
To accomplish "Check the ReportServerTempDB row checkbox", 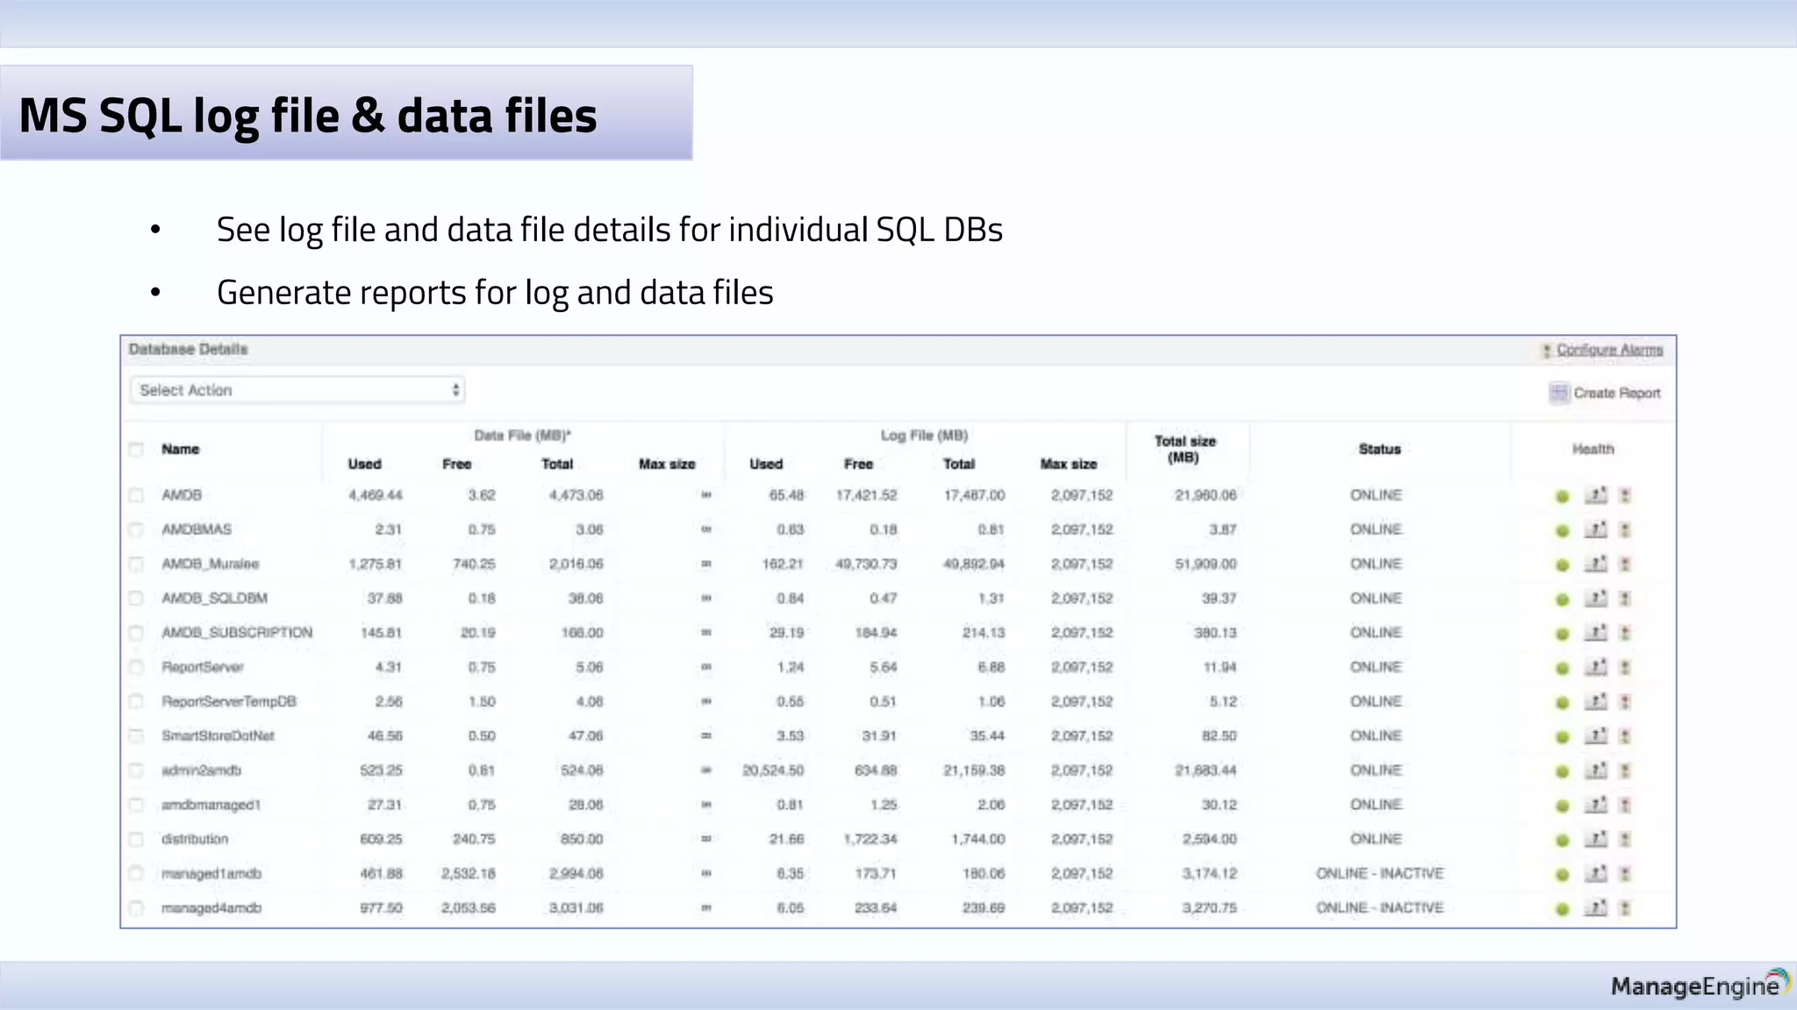I will [x=136, y=701].
